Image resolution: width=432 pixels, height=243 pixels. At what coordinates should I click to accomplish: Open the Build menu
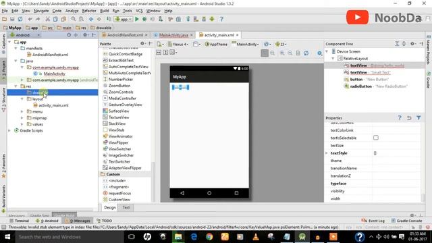pos(104,11)
